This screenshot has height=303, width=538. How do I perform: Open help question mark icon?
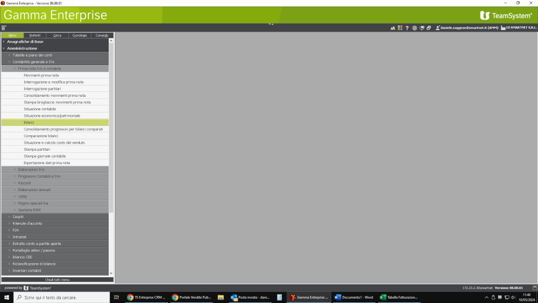[x=407, y=28]
